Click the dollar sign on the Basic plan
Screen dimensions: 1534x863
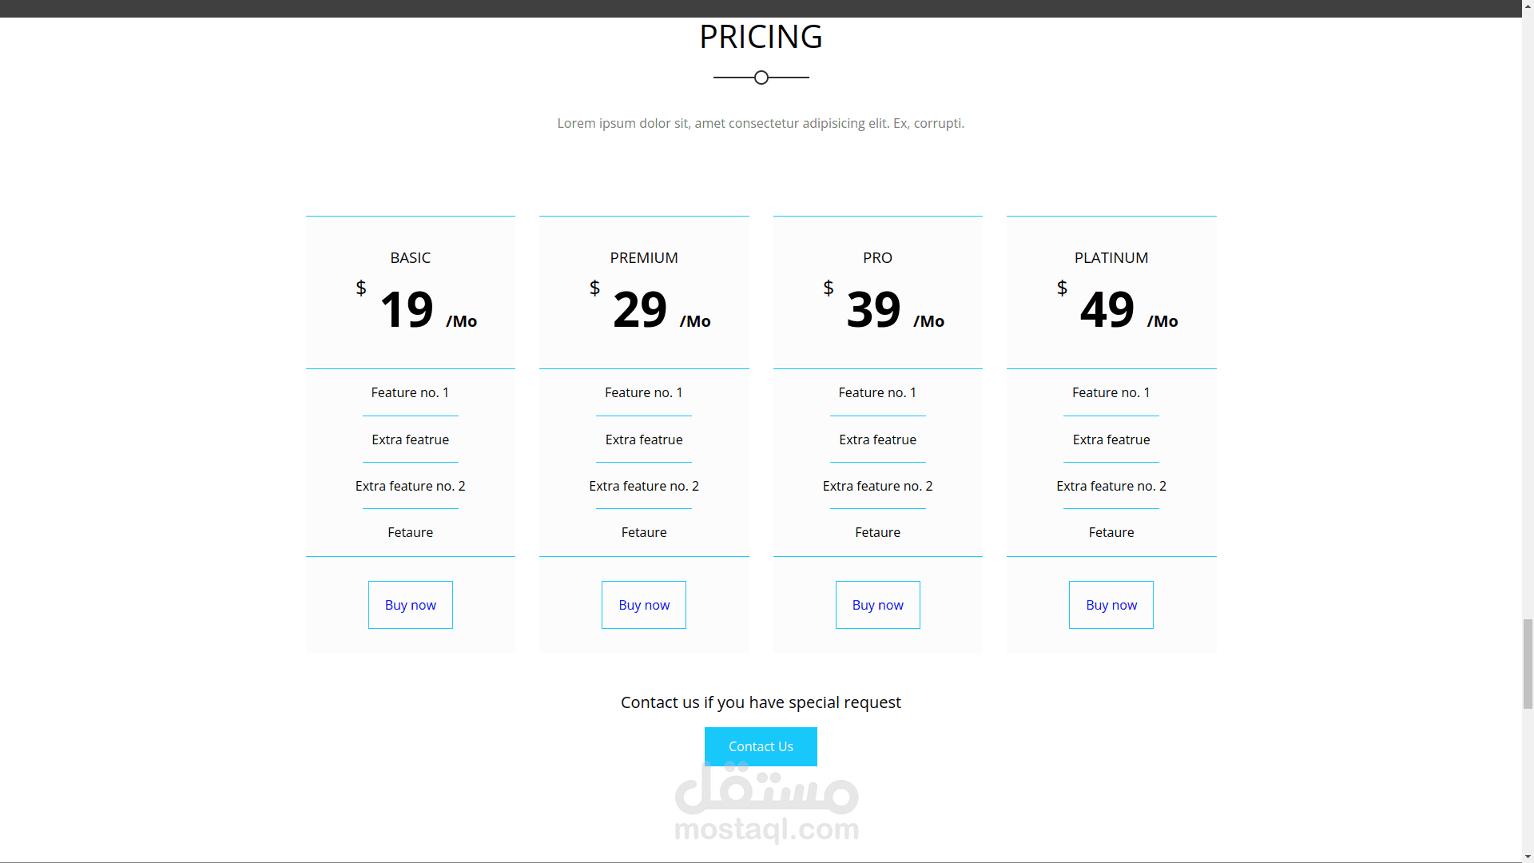(361, 288)
